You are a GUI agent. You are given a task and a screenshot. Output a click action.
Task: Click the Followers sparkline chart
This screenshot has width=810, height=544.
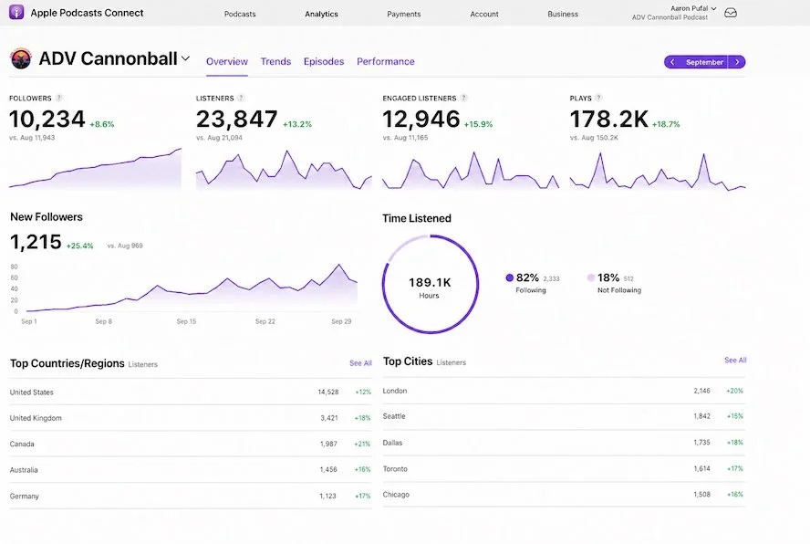(96, 168)
